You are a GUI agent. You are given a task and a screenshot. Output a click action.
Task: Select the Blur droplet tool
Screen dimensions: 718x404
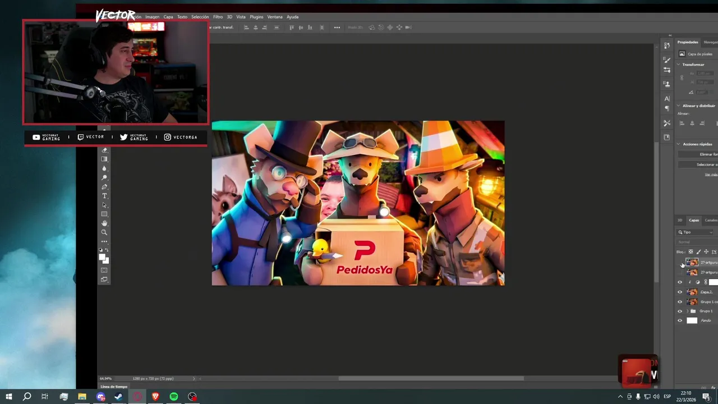[104, 168]
